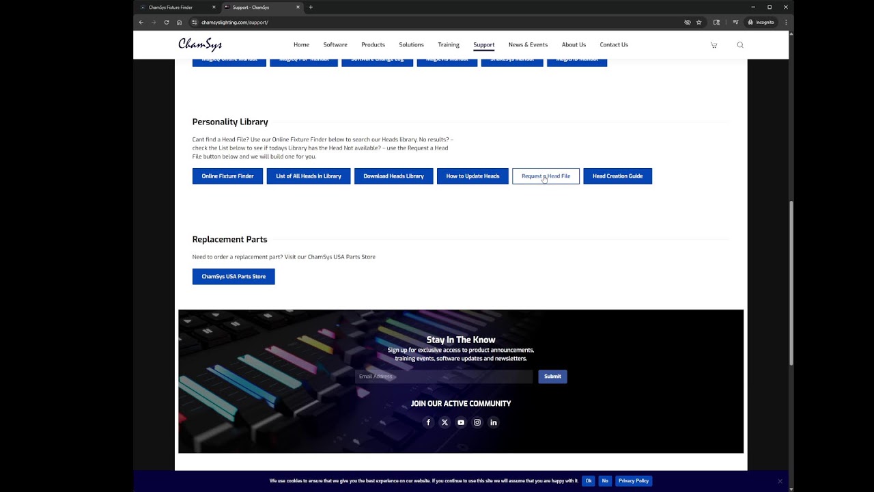Click the ChamSys logo
Image resolution: width=874 pixels, height=492 pixels.
pyautogui.click(x=200, y=44)
